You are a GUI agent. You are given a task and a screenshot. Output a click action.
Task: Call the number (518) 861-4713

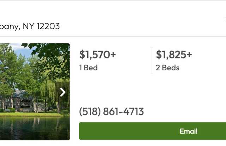(x=111, y=112)
